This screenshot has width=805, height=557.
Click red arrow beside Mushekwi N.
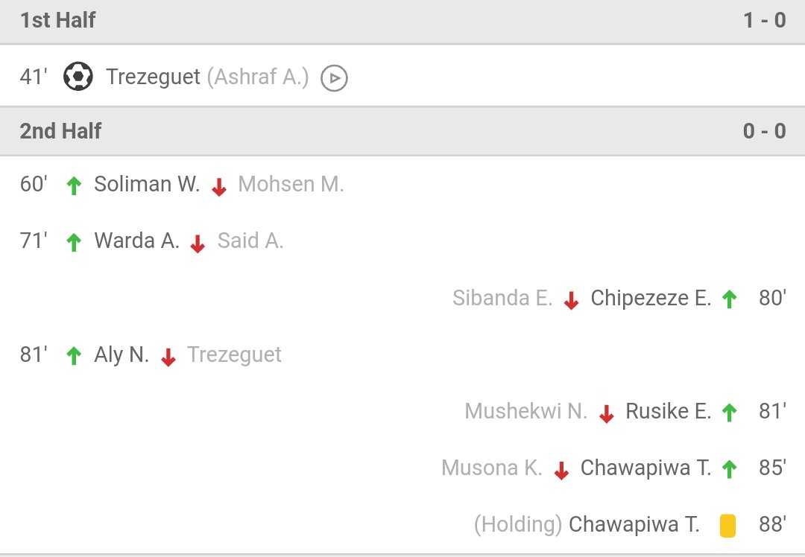(x=606, y=413)
